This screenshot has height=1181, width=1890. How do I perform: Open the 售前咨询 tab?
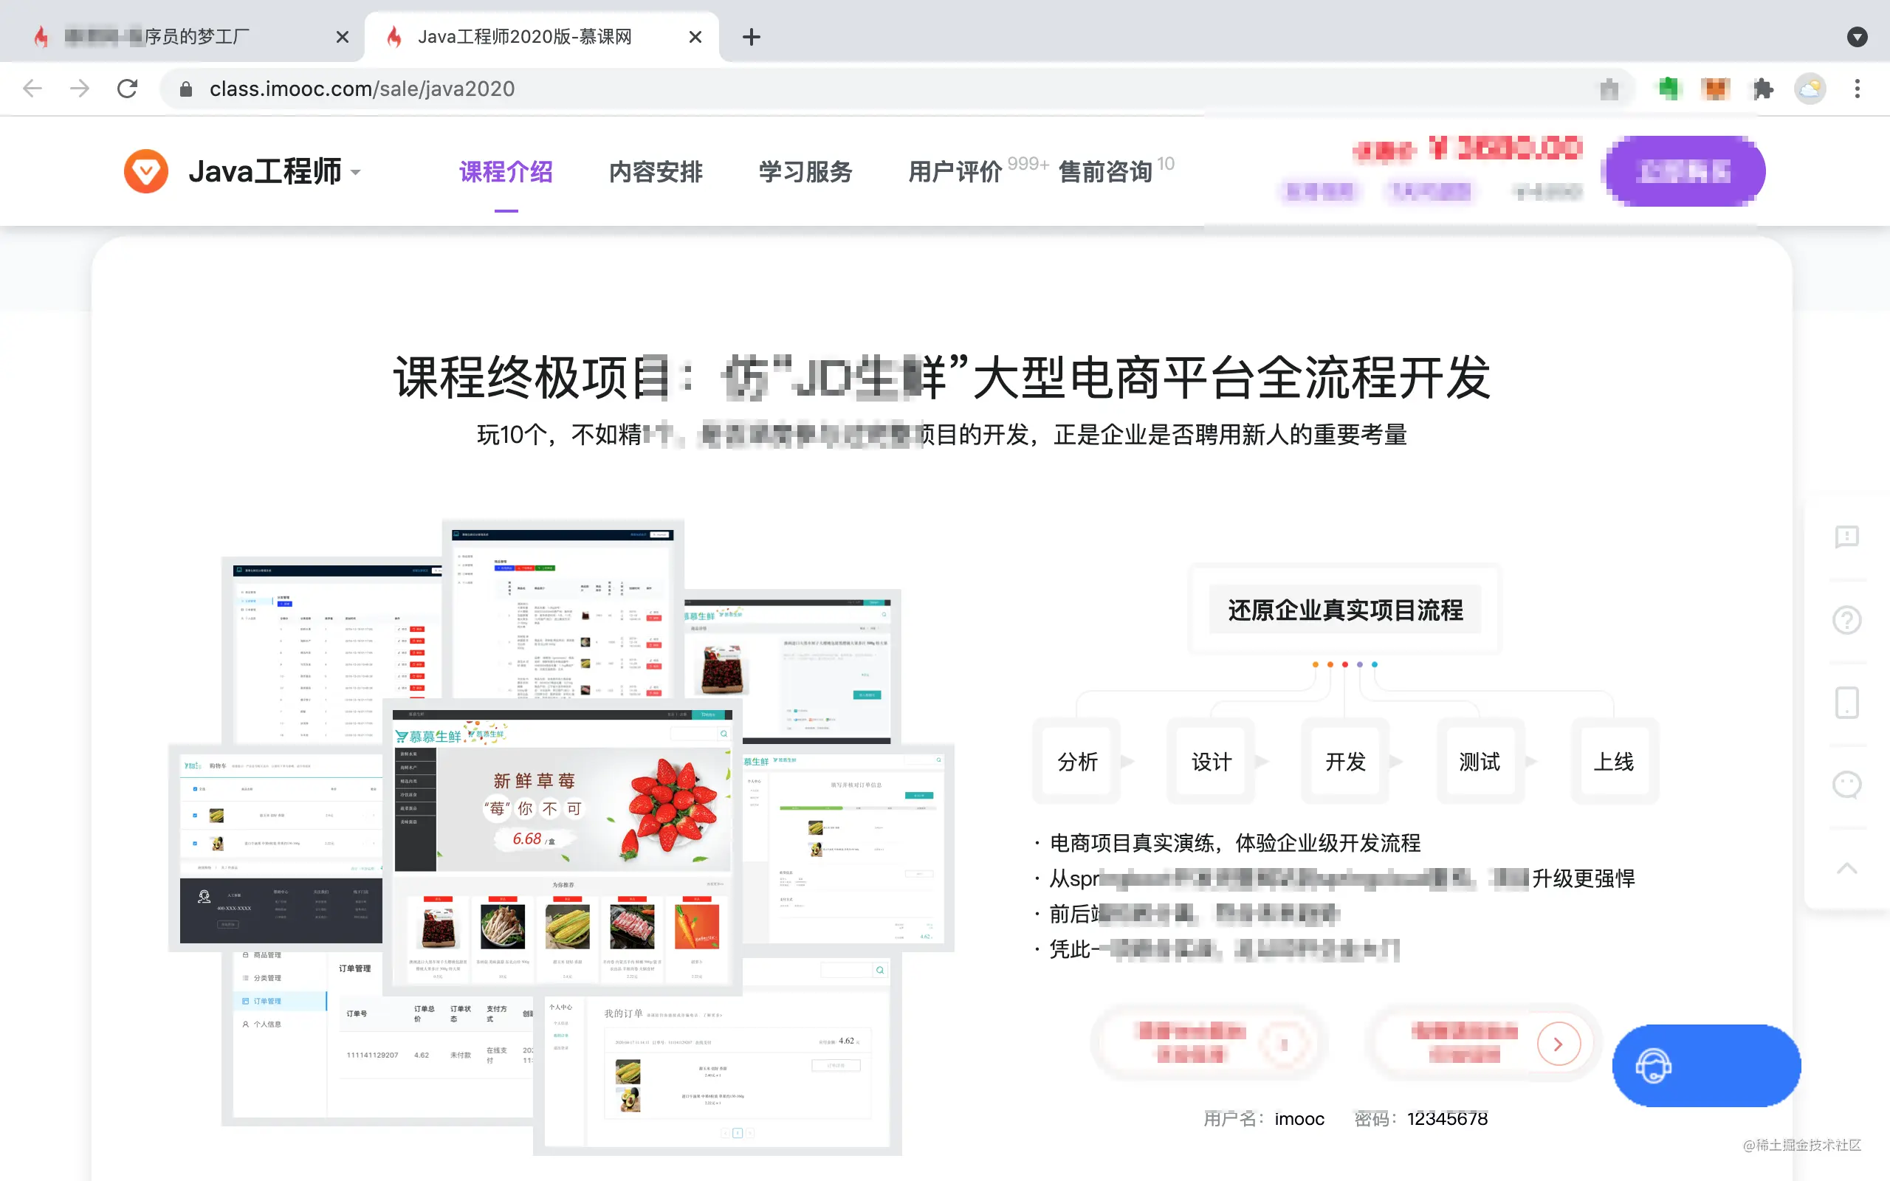pyautogui.click(x=1105, y=172)
